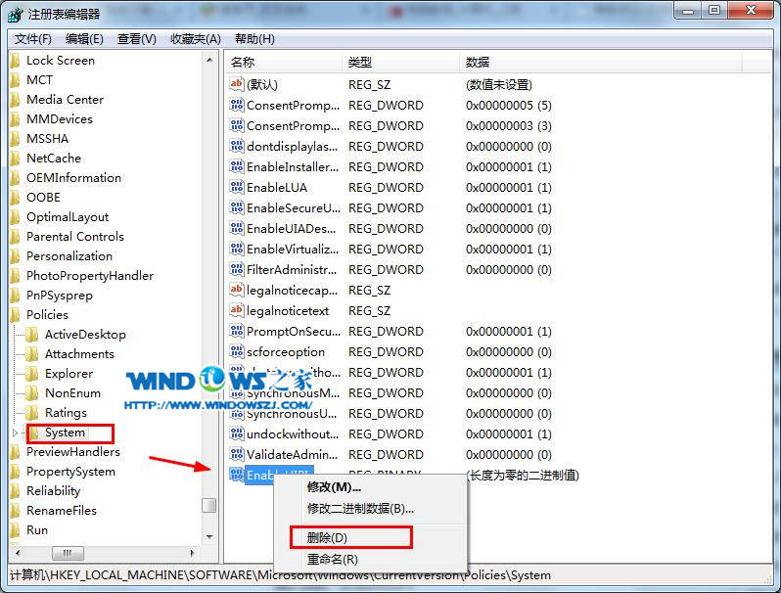Click the Media Center folder icon

15,100
